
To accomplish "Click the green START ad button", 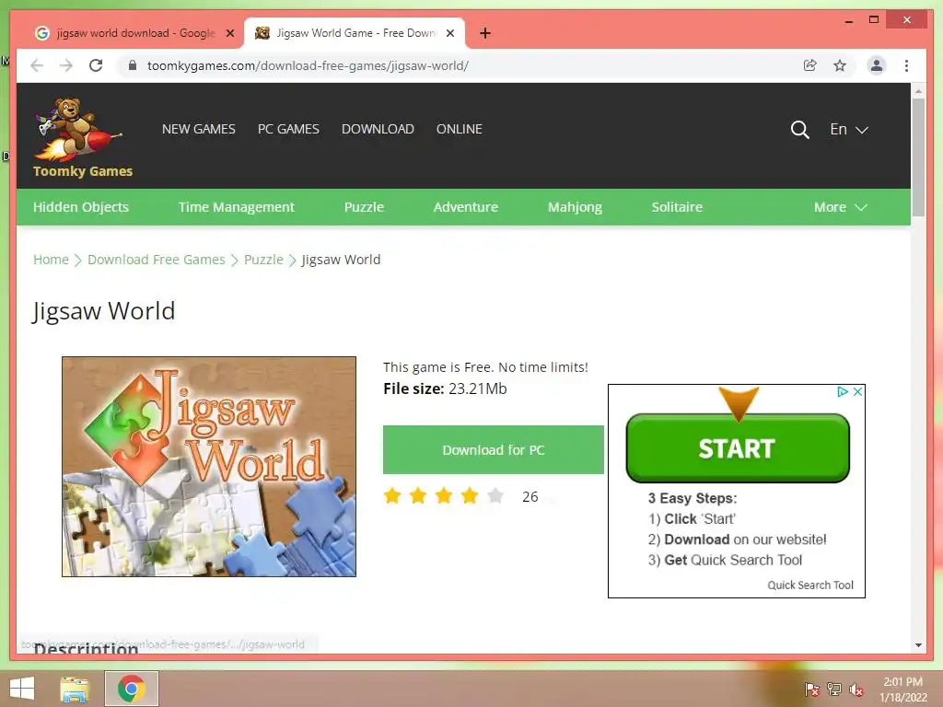I will coord(738,448).
